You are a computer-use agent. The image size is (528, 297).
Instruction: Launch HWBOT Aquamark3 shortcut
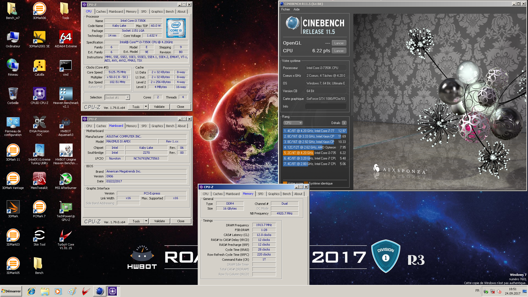click(x=66, y=126)
